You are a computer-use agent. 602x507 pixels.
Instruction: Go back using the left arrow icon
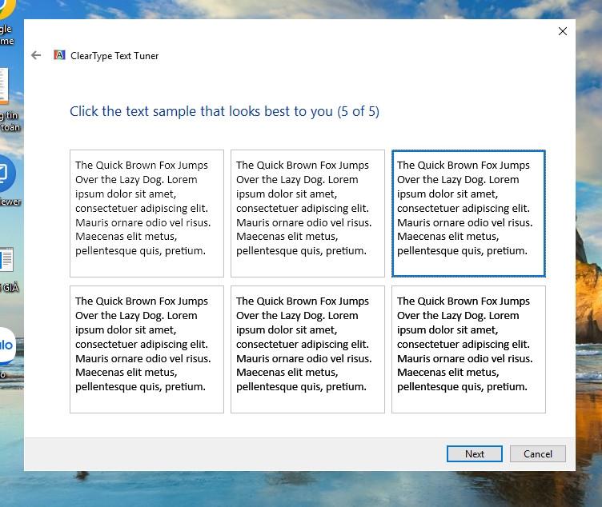[x=36, y=56]
